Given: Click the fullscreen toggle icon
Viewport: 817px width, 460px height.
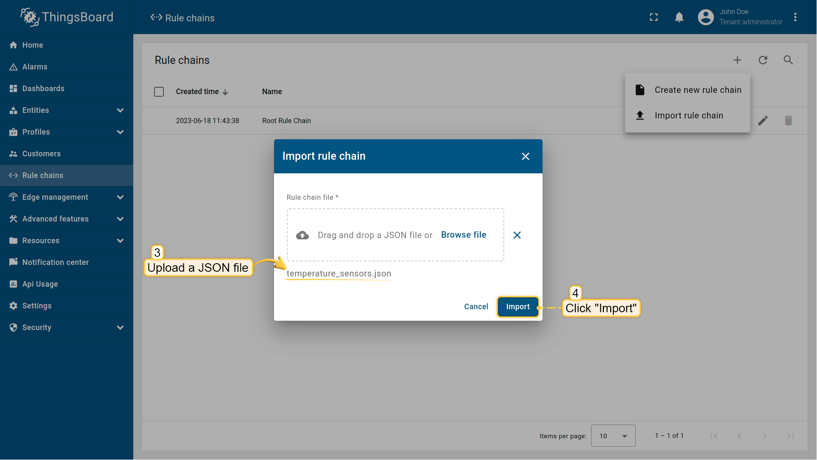Looking at the screenshot, I should [x=654, y=17].
